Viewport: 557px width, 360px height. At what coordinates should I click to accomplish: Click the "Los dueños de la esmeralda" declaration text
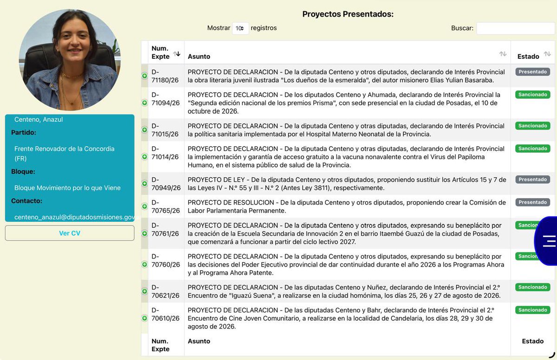pyautogui.click(x=346, y=76)
